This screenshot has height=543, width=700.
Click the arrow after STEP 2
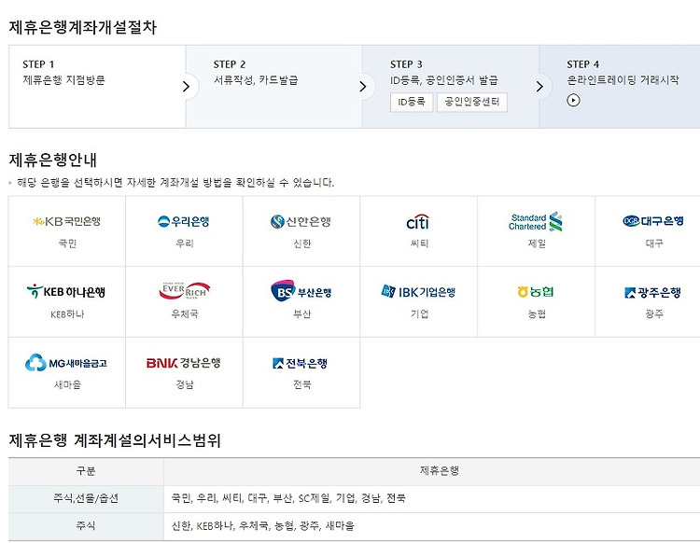click(x=363, y=87)
